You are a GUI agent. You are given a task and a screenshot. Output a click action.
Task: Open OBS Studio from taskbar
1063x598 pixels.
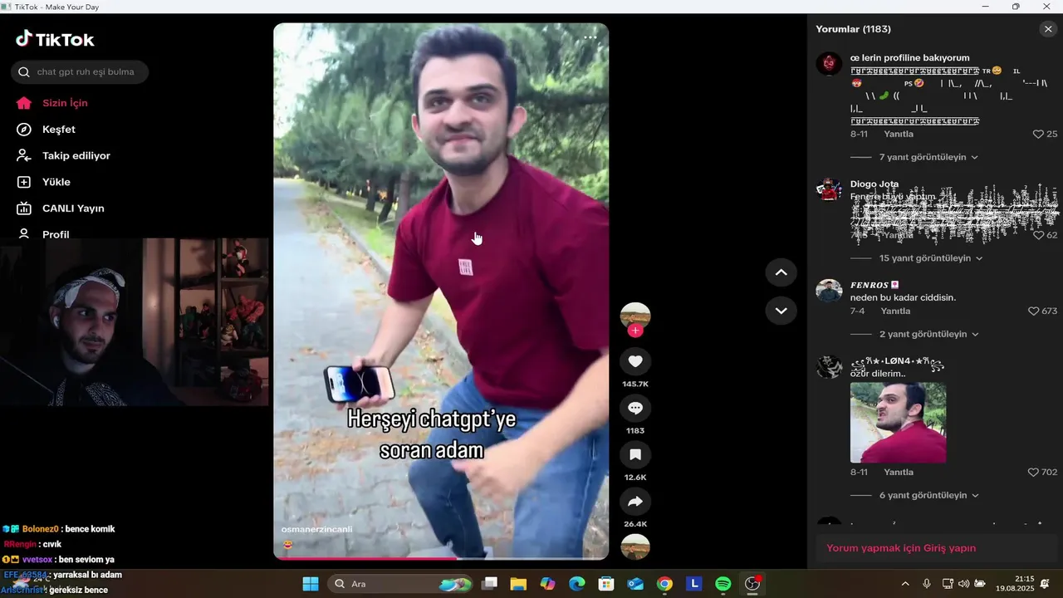pos(752,584)
